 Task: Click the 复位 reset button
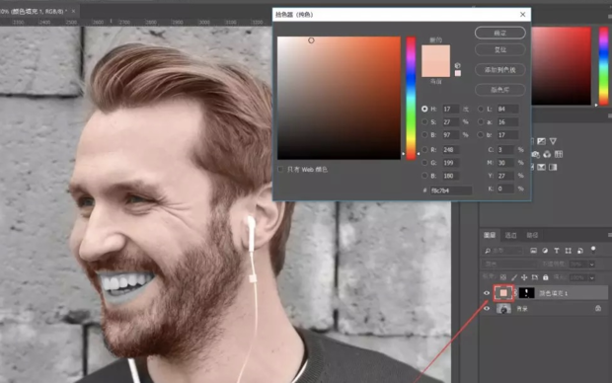coord(500,50)
